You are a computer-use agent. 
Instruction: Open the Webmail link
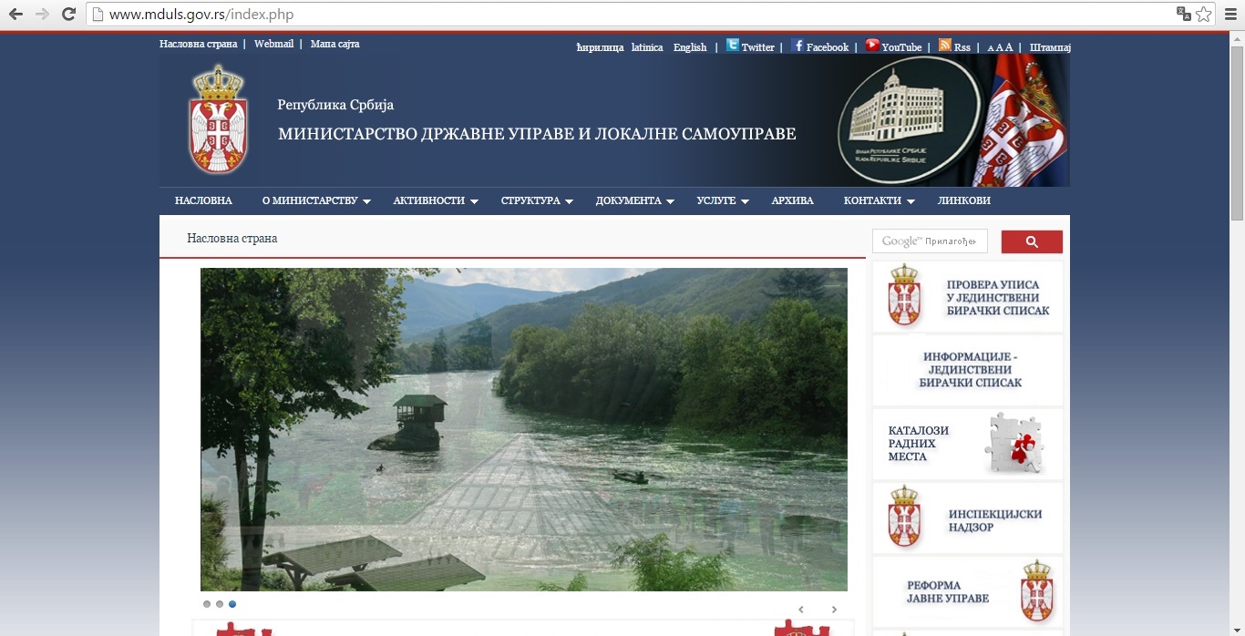click(273, 44)
